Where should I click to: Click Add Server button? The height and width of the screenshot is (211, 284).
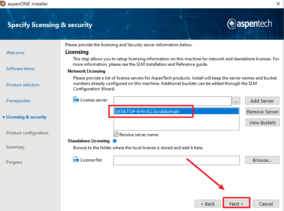tap(262, 101)
